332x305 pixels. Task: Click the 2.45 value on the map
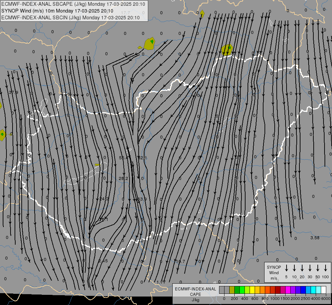[x=103, y=261]
